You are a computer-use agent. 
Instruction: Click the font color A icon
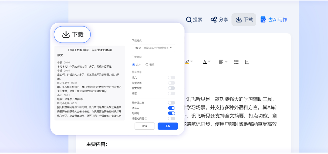(204, 62)
